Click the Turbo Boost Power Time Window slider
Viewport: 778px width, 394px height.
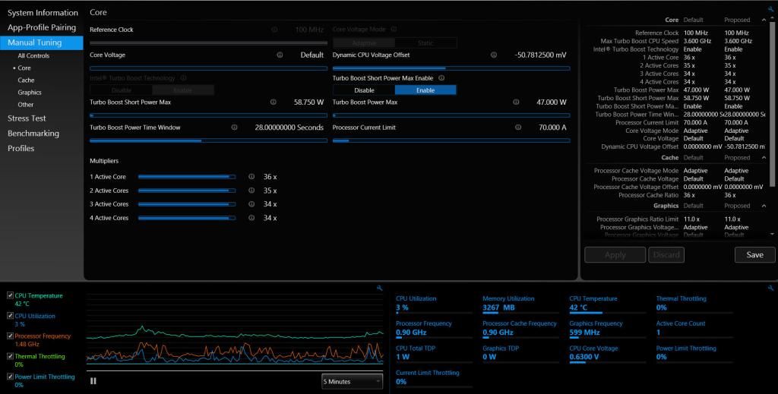pyautogui.click(x=208, y=140)
